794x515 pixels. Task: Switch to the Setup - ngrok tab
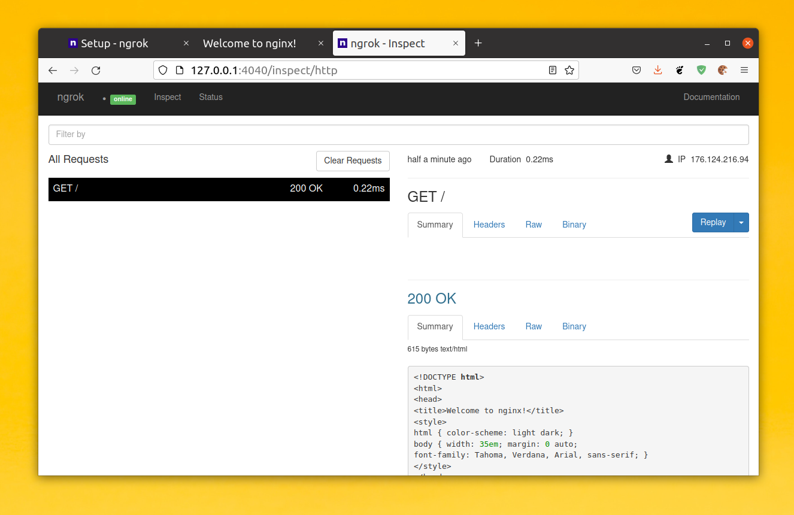tap(115, 43)
